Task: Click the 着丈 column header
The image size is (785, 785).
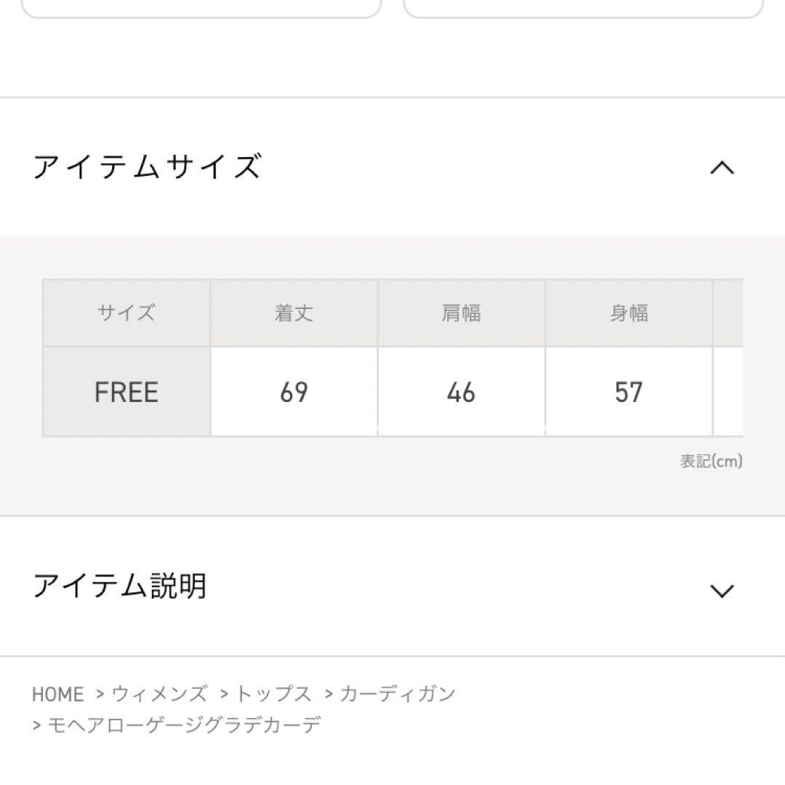Action: pyautogui.click(x=294, y=313)
